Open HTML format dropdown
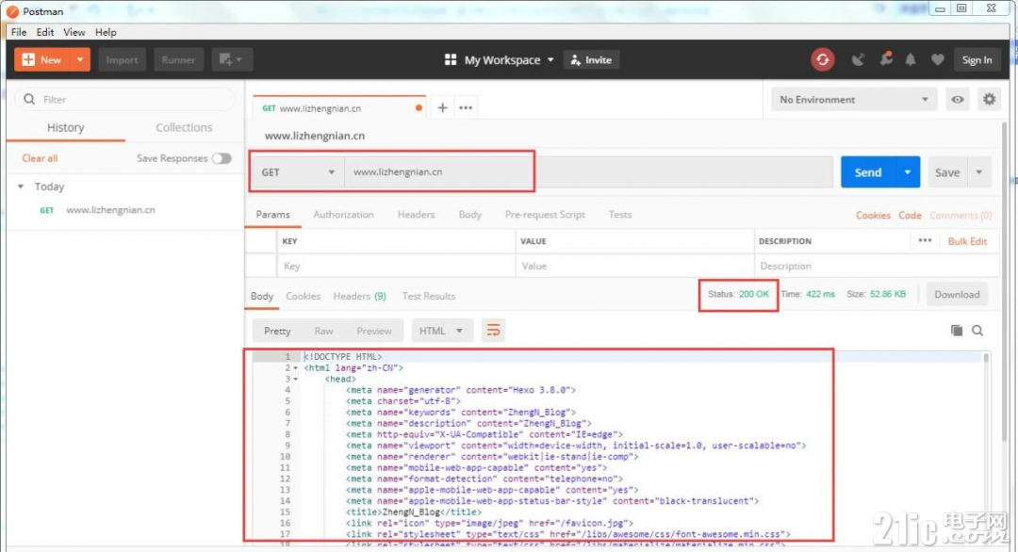The width and height of the screenshot is (1018, 552). pyautogui.click(x=441, y=331)
